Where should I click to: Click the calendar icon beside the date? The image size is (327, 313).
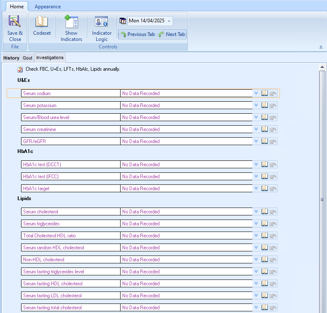click(123, 21)
